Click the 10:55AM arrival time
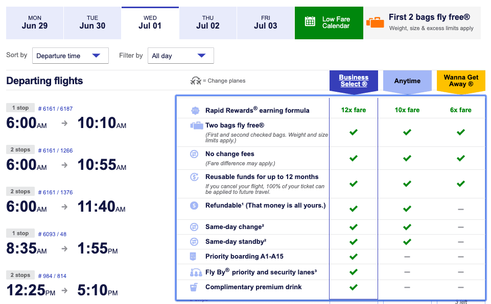The image size is (491, 304). tap(102, 165)
